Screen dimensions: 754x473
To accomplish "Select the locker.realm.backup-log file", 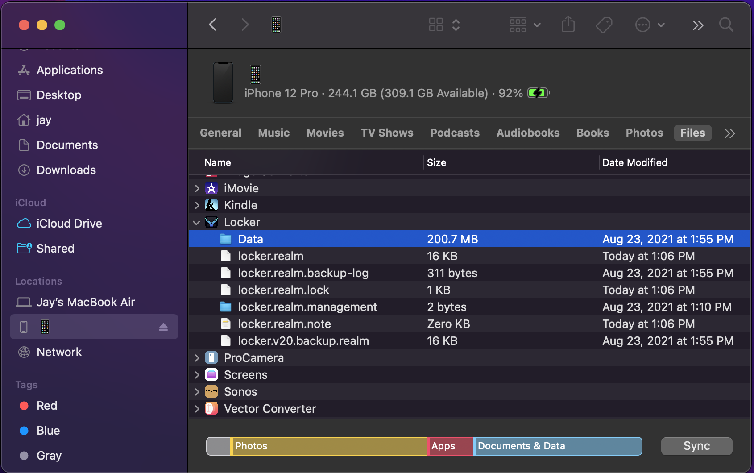I will 470,273.
